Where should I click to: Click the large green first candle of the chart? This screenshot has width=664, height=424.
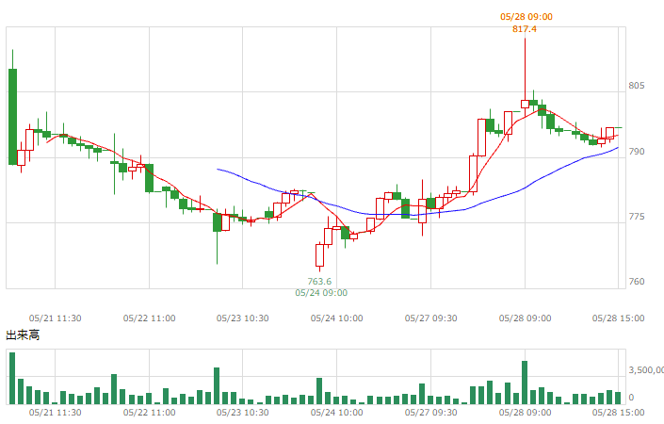point(12,117)
